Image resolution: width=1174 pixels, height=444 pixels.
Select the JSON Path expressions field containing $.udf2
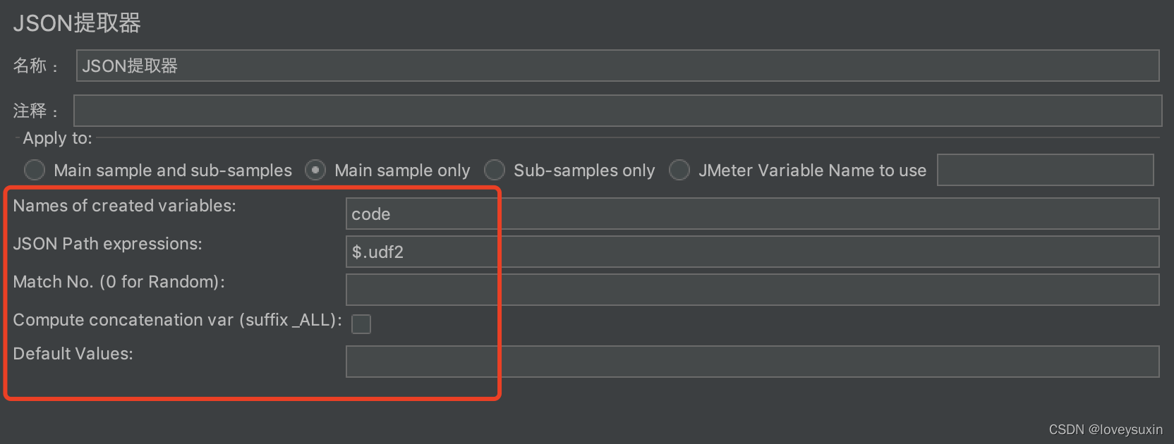[x=635, y=252]
